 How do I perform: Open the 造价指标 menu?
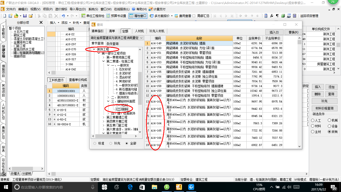tap(61, 9)
